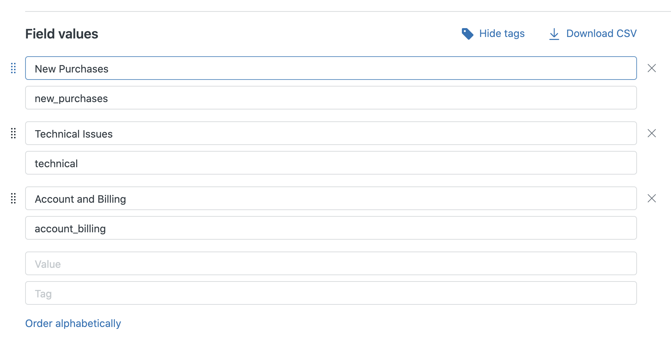671x344 pixels.
Task: Click the drag handle next to Technical Issues
Action: click(x=13, y=133)
